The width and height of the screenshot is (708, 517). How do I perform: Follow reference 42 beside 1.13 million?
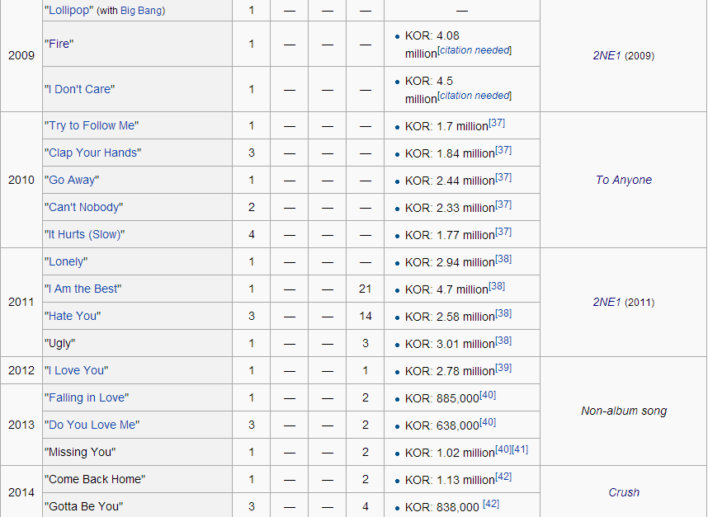tap(503, 477)
